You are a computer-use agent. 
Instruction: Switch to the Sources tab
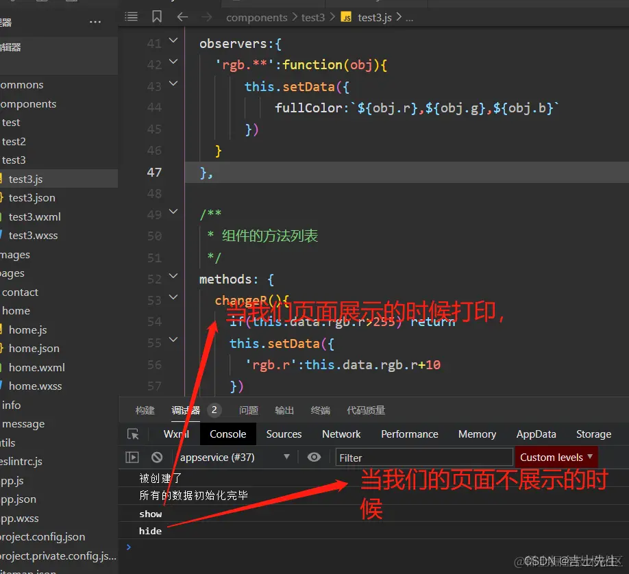point(284,434)
